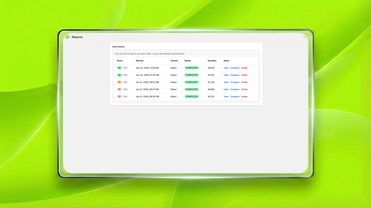Delete the report scored 95

tap(244, 68)
